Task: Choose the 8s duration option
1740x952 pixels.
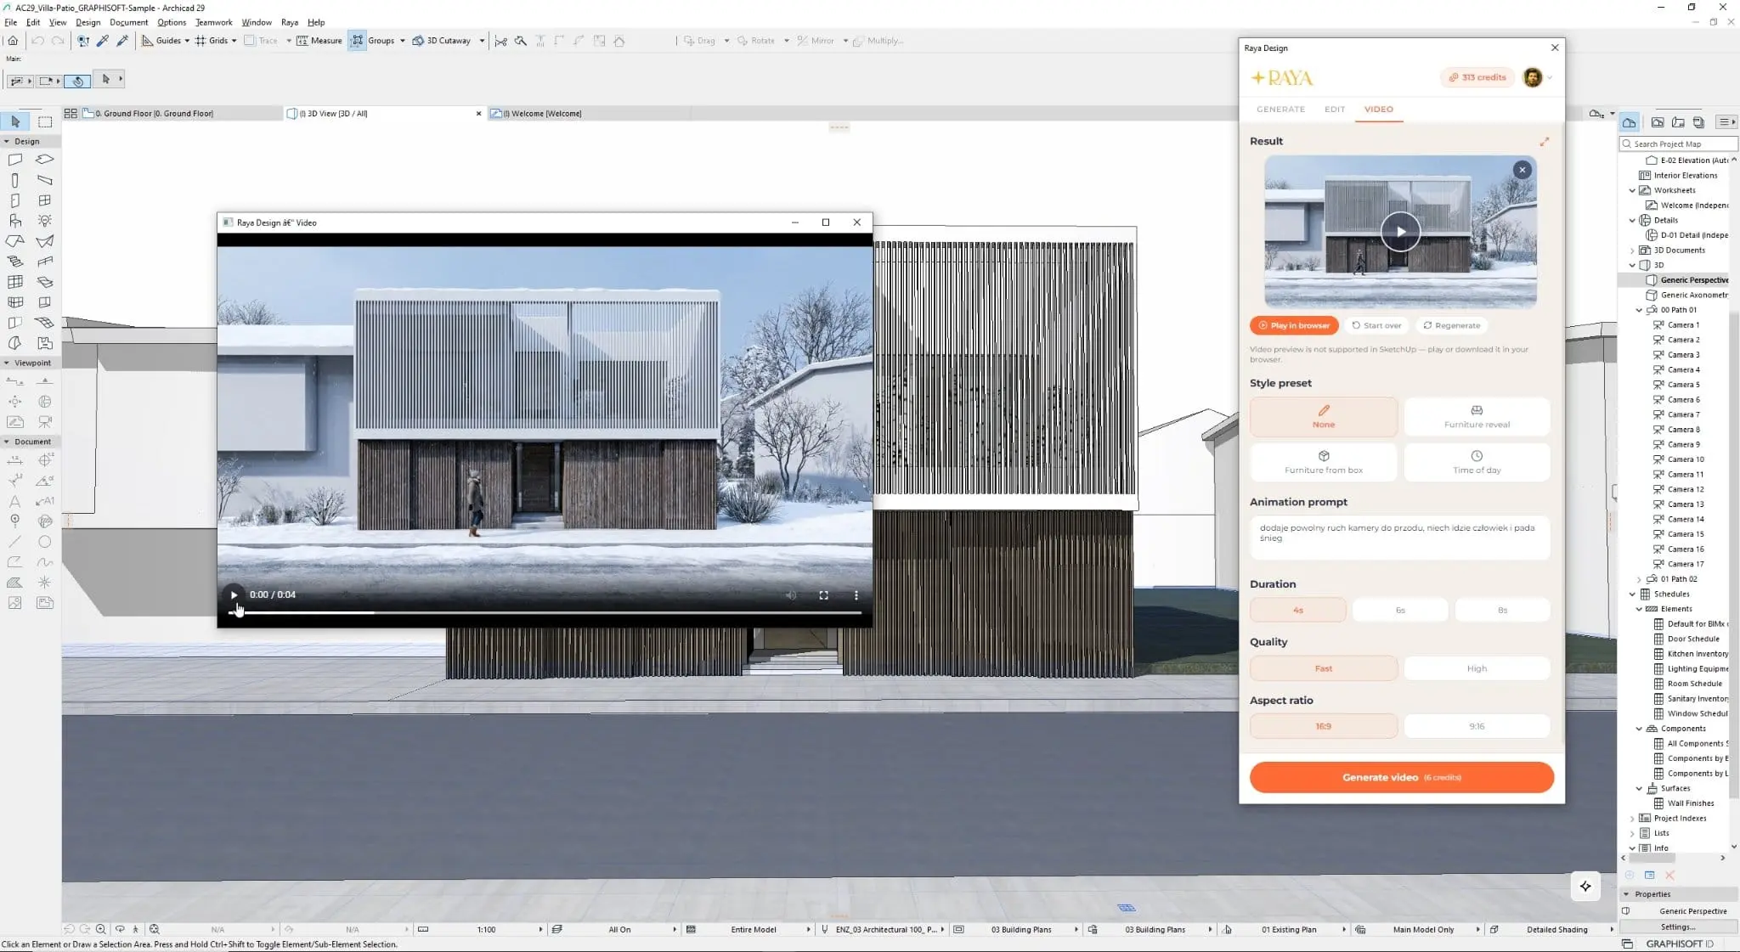Action: 1502,610
